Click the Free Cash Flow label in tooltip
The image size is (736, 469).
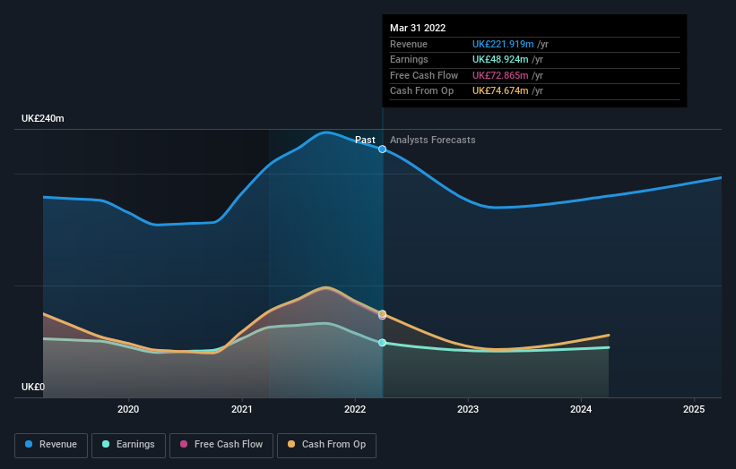click(424, 75)
